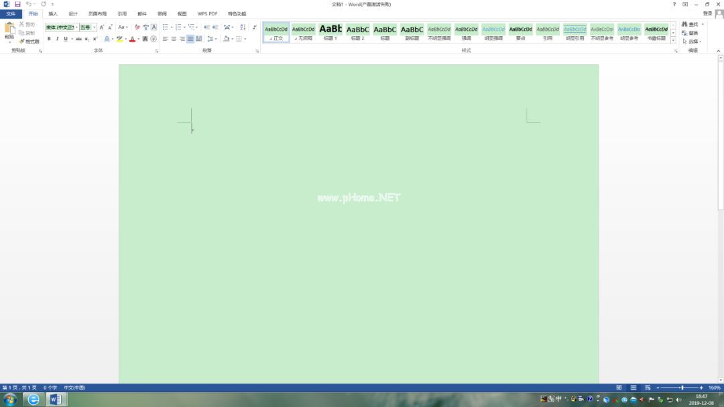Click the Undo arrow icon
This screenshot has height=407, width=724.
point(29,4)
